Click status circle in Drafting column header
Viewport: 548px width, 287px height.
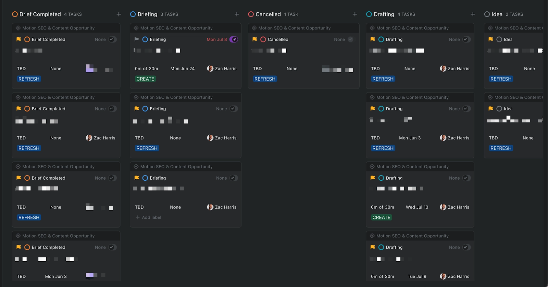(x=369, y=14)
